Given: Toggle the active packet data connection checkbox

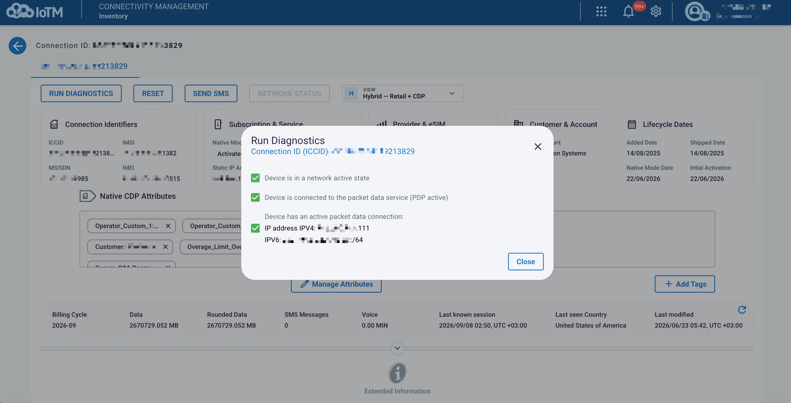Looking at the screenshot, I should click(x=255, y=228).
